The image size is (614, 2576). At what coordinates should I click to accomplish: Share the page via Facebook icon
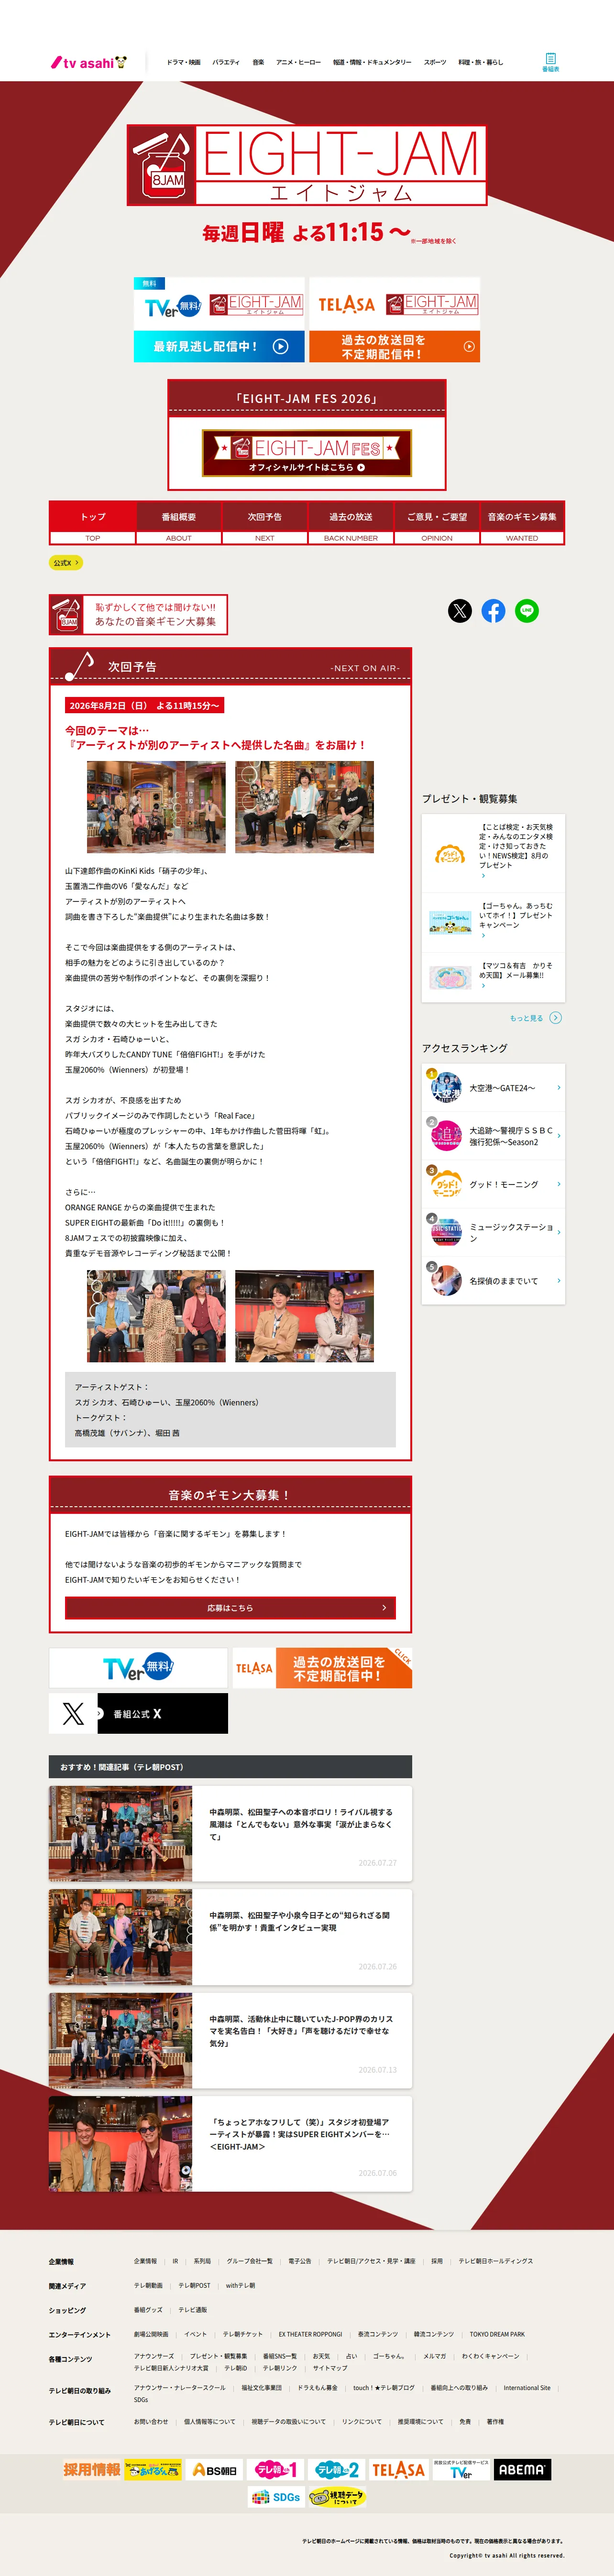coord(493,611)
